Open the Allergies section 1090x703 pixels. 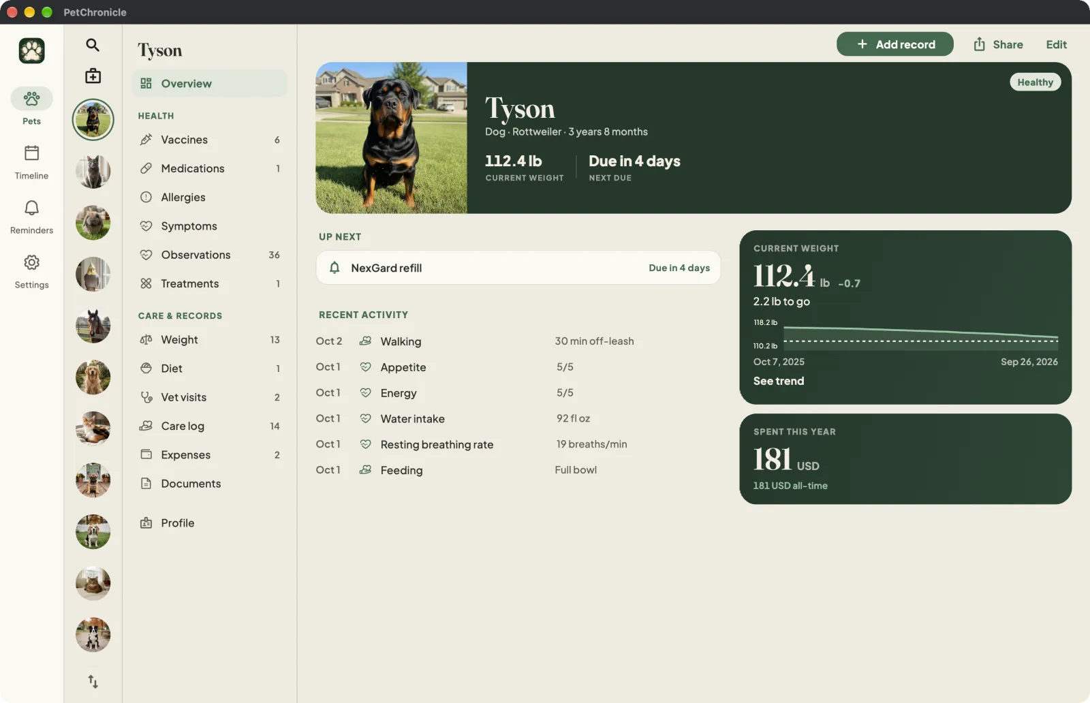point(209,197)
